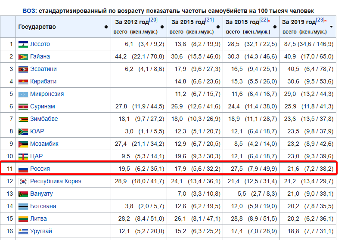Open the Республика Корея link
Viewport: 357px width, 240px height.
(x=56, y=182)
